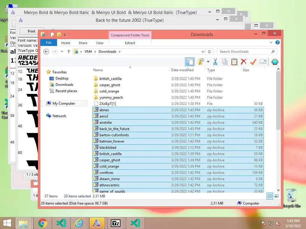Screen dimensions: 306x229
Task: Click the Paste clipboard icon
Action: click(x=234, y=62)
